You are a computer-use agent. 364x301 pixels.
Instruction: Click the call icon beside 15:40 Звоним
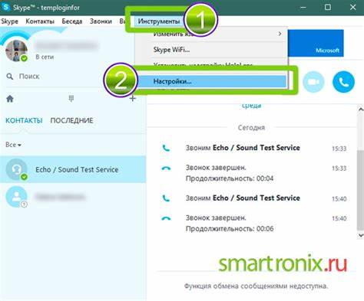coord(166,198)
